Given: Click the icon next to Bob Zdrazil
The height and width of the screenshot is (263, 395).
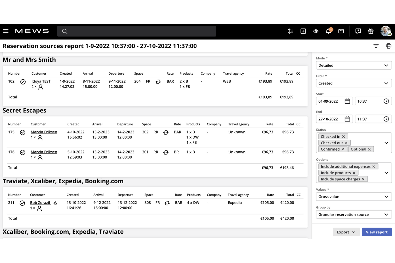Looking at the screenshot, I should [x=55, y=203].
